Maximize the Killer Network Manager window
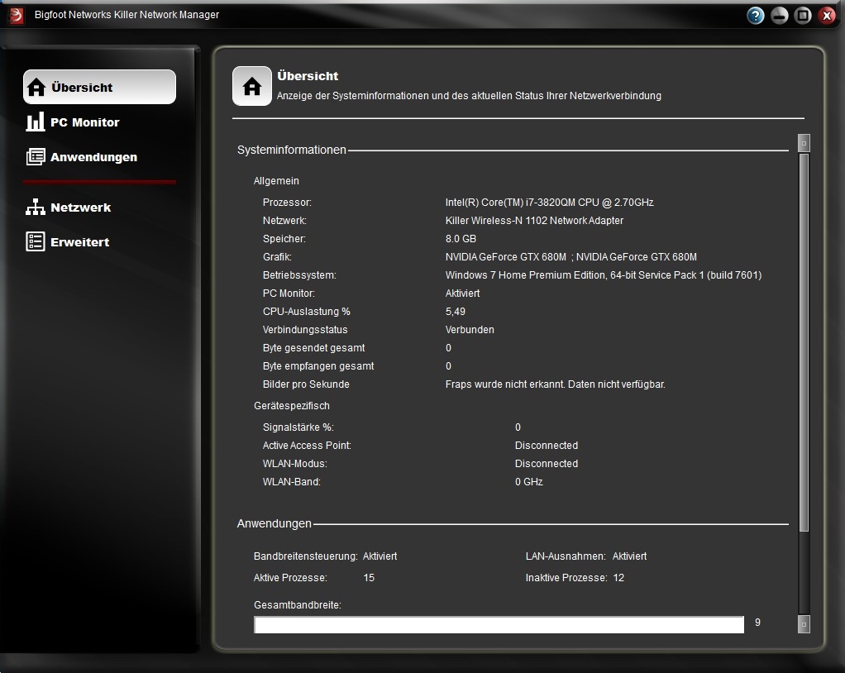845x673 pixels. point(803,16)
